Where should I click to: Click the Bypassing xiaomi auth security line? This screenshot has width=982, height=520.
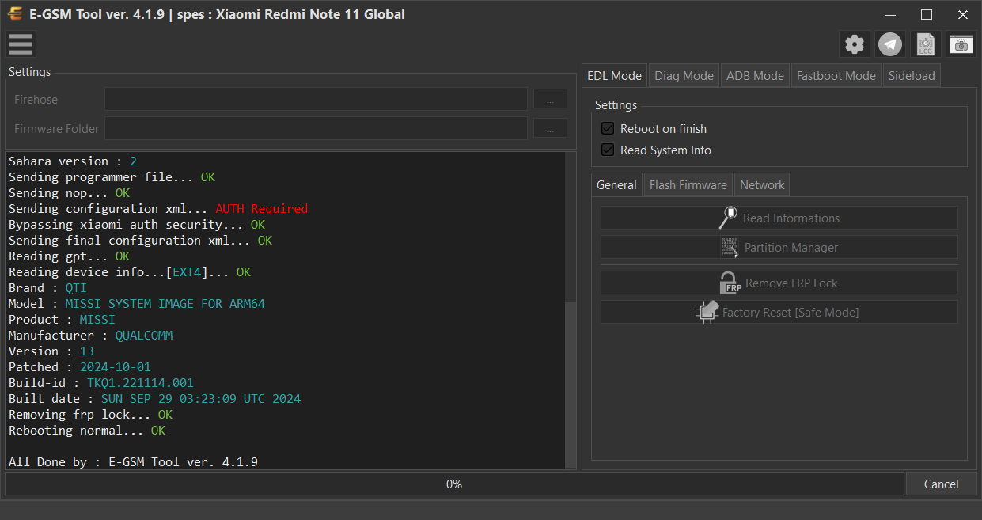(137, 225)
